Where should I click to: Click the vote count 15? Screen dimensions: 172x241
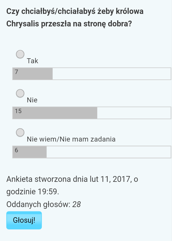(18, 111)
